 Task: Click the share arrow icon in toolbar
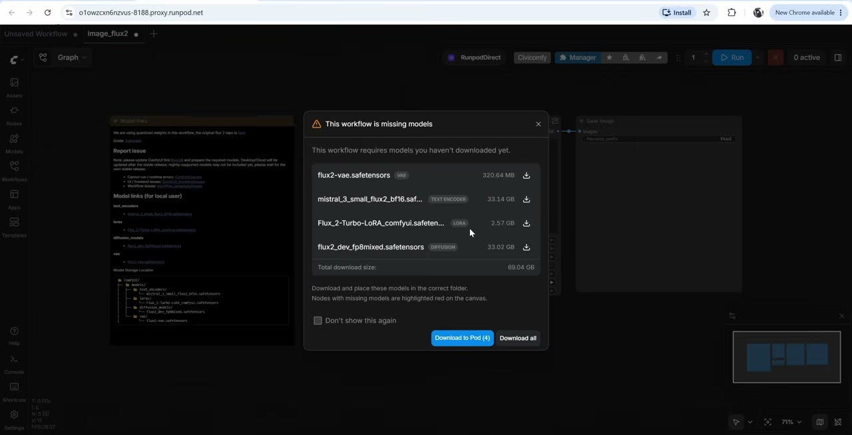coord(659,58)
